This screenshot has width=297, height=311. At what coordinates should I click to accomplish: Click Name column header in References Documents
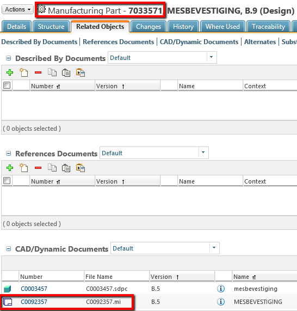point(210,181)
